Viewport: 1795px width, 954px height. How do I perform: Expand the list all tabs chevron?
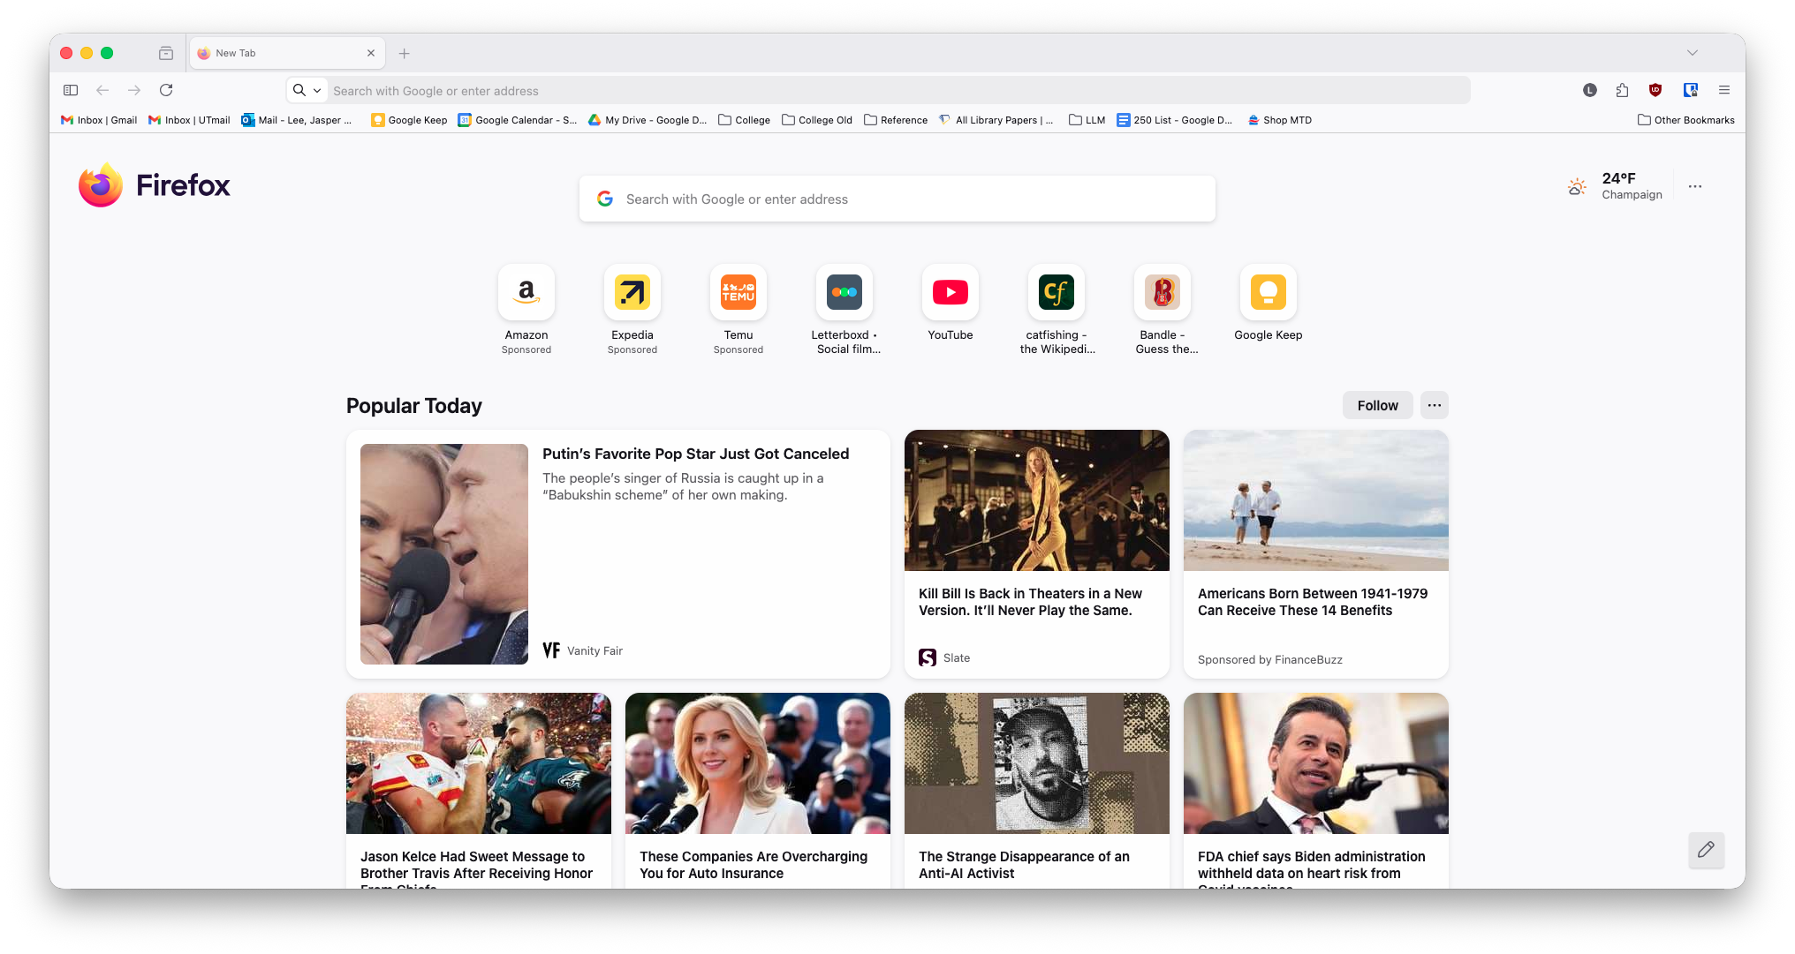(1692, 53)
